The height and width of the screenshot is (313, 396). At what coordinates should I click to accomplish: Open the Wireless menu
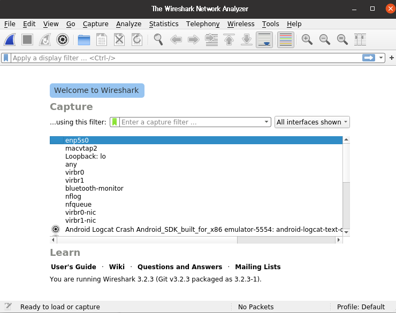click(x=241, y=24)
